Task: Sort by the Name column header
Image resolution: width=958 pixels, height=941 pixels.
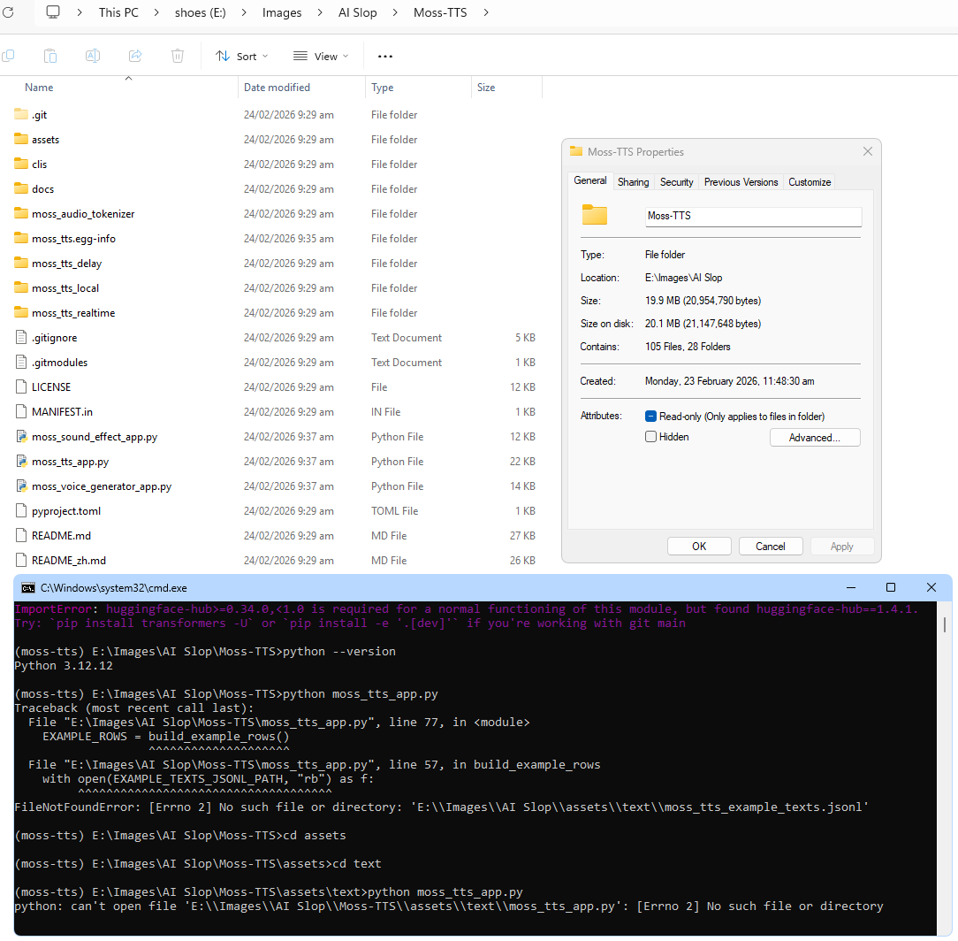Action: pos(39,88)
